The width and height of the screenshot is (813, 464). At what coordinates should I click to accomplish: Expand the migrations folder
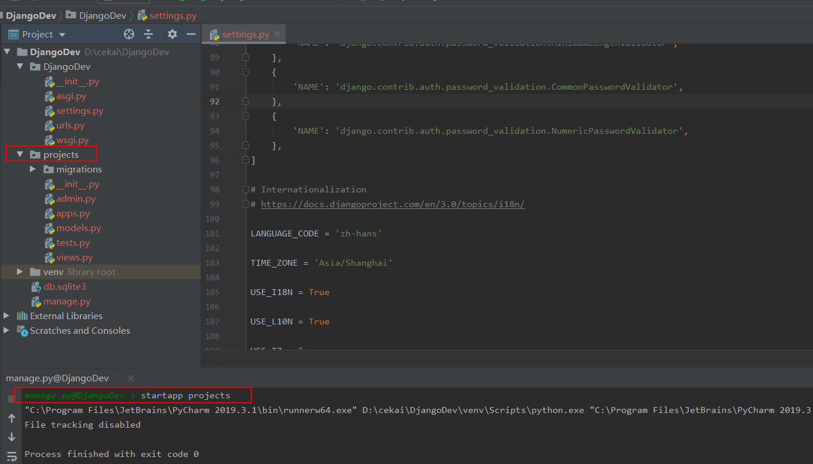pyautogui.click(x=33, y=170)
